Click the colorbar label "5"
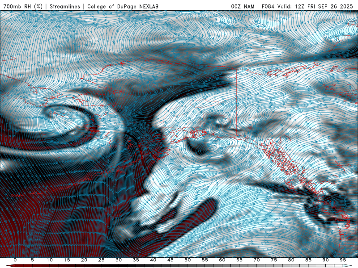The height and width of the screenshot is (268, 358). pyautogui.click(x=32, y=260)
